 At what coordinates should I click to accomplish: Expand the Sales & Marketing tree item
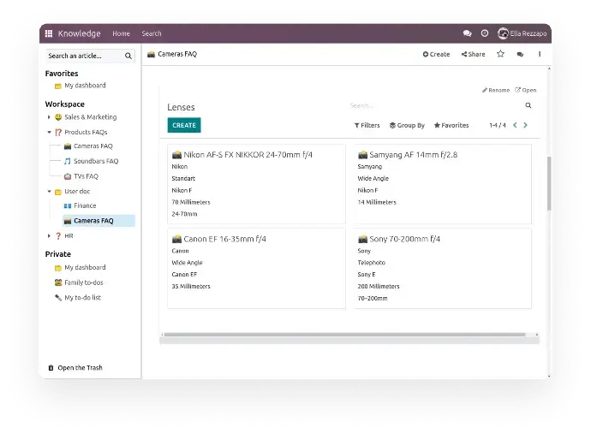pyautogui.click(x=49, y=117)
